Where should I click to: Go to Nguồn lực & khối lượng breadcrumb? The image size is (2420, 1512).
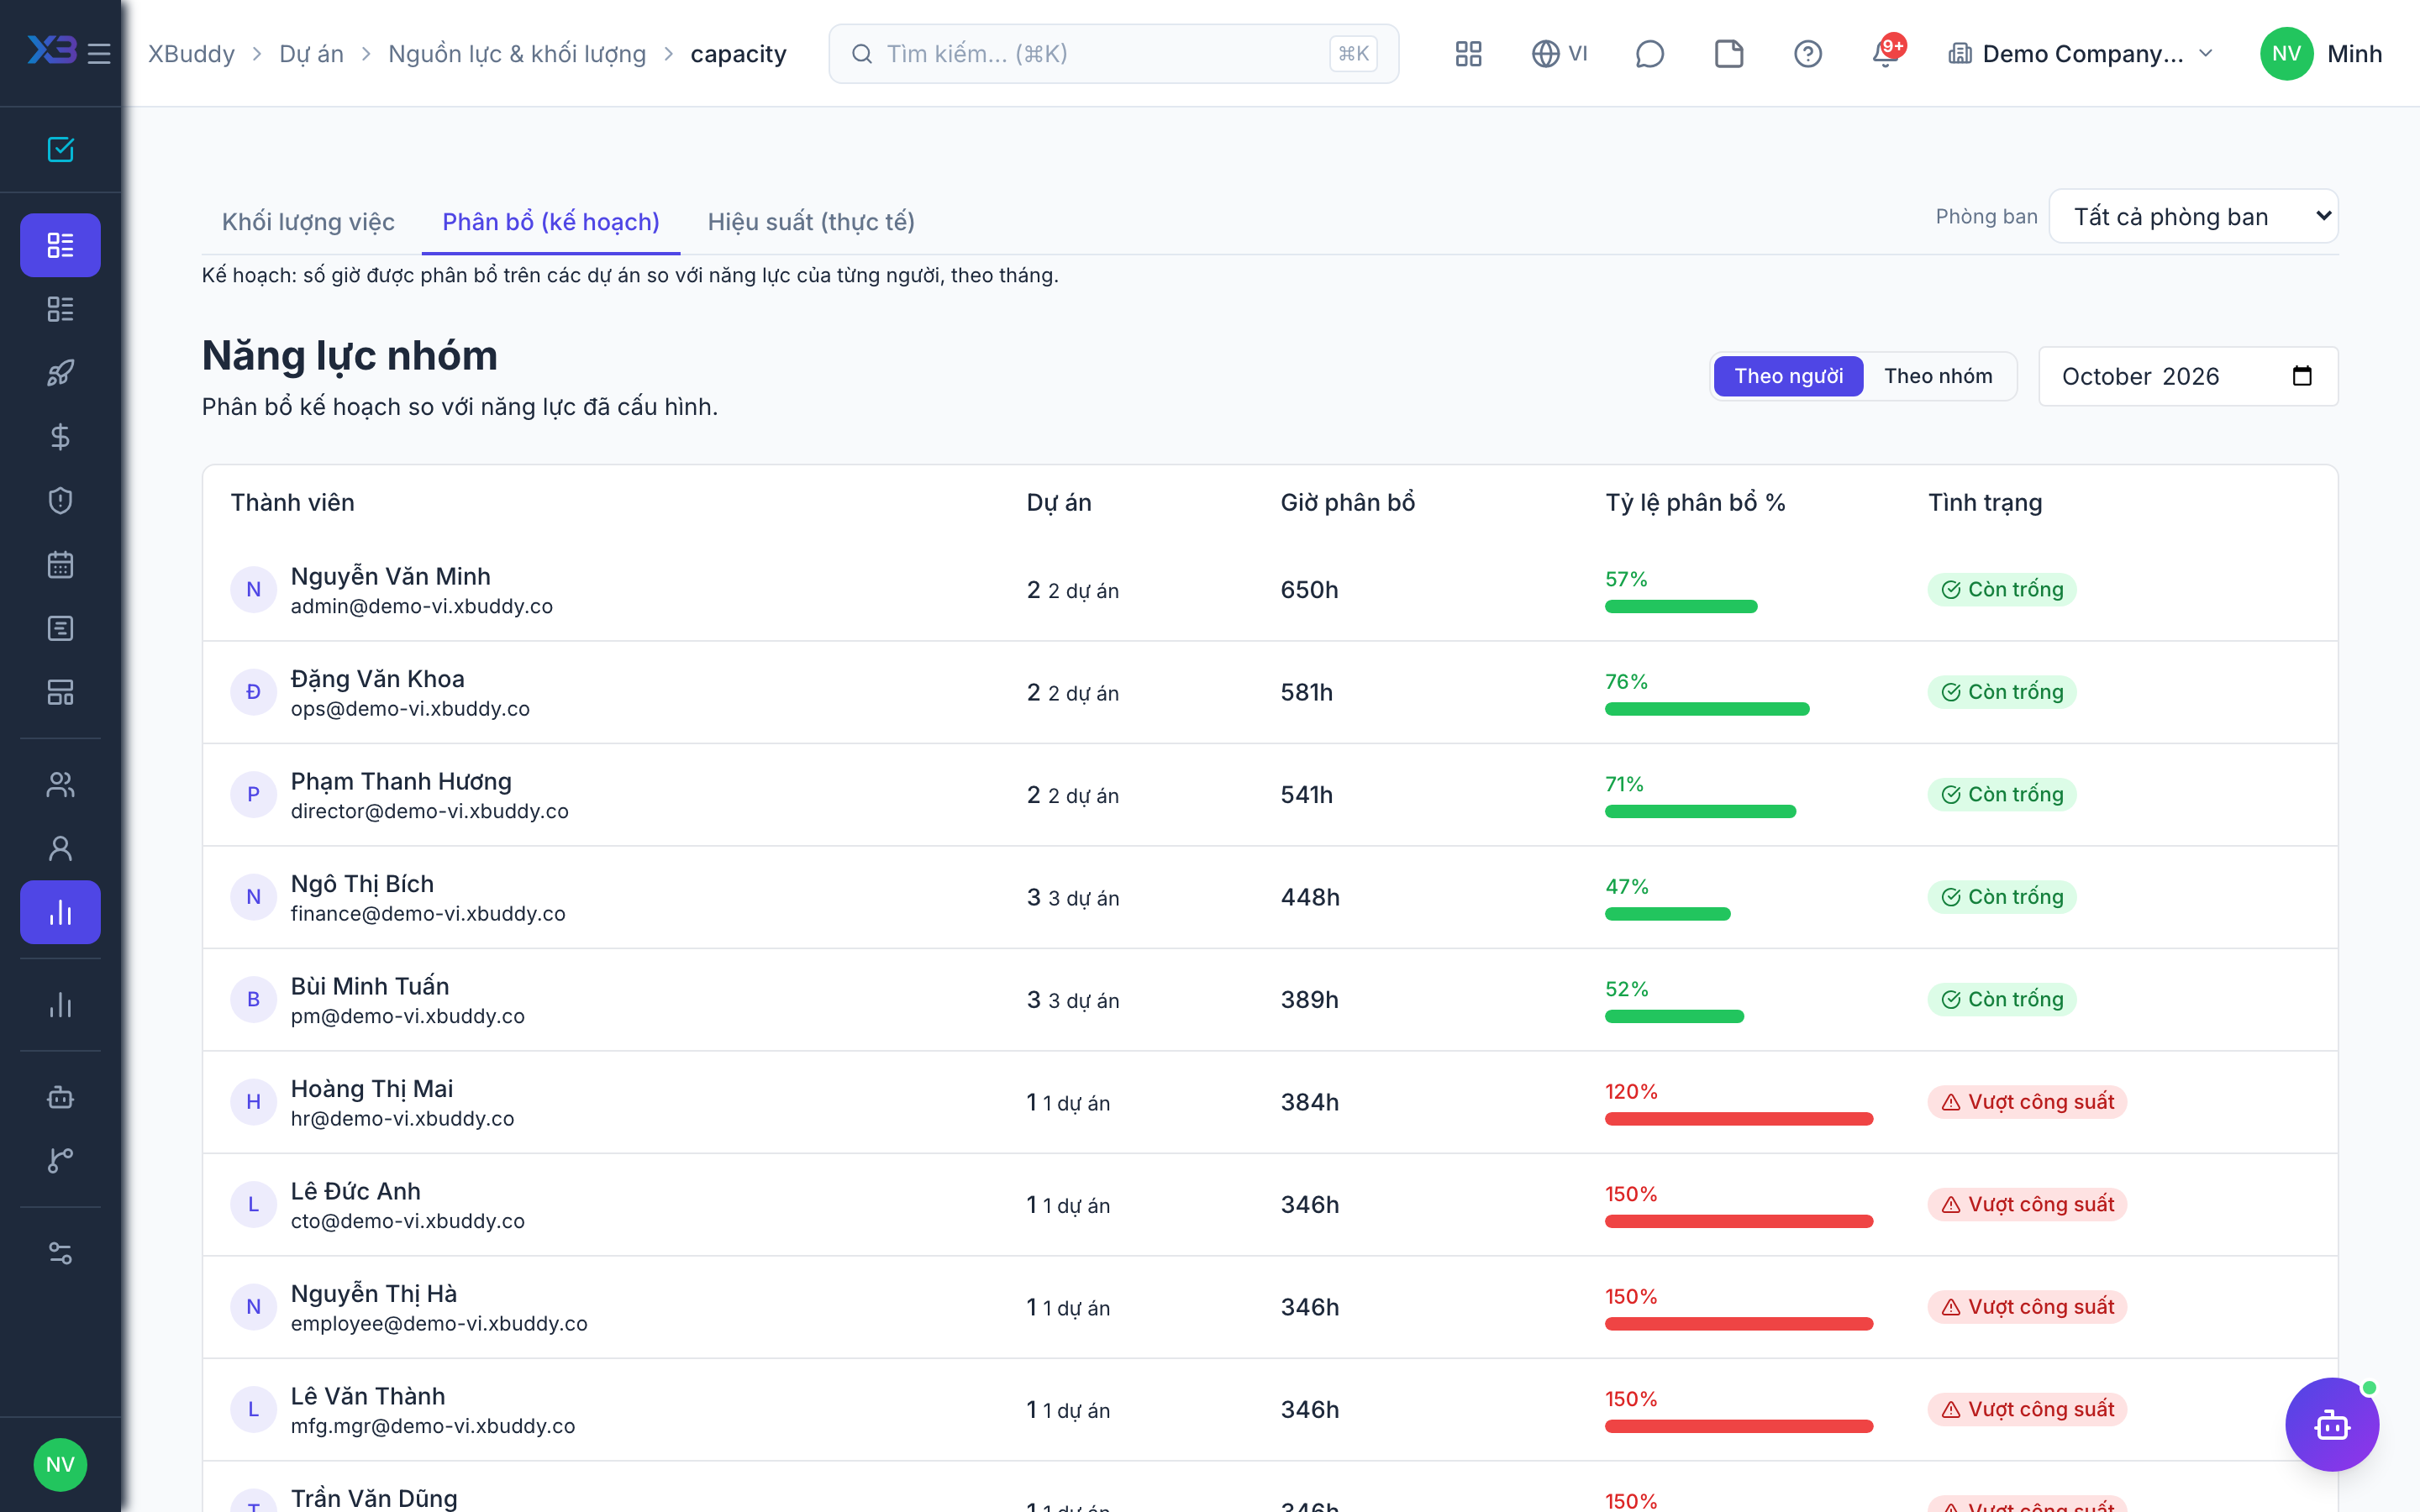coord(517,54)
